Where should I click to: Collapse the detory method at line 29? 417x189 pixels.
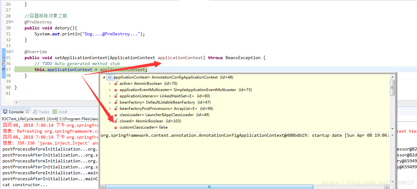pos(12,22)
